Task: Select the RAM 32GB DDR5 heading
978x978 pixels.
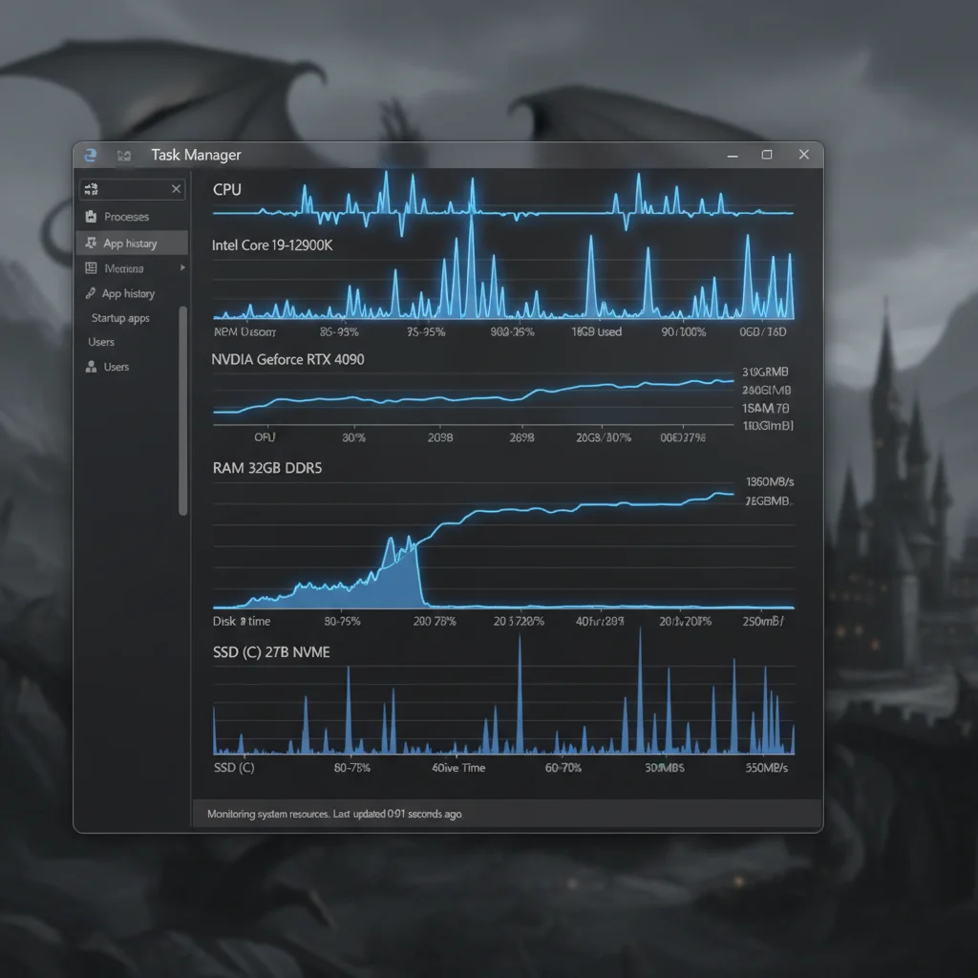Action: pos(267,468)
